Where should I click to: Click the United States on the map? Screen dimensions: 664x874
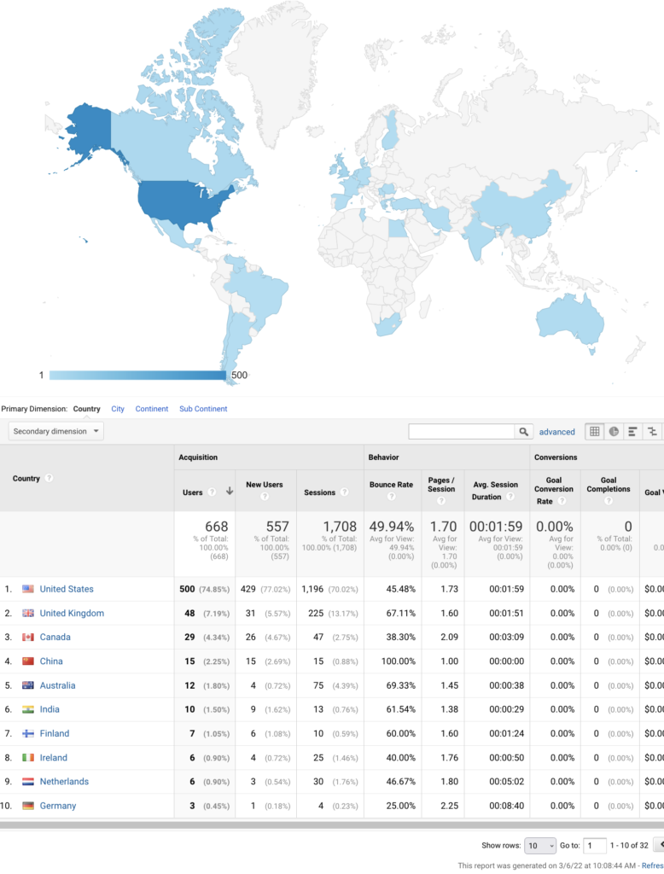point(178,203)
